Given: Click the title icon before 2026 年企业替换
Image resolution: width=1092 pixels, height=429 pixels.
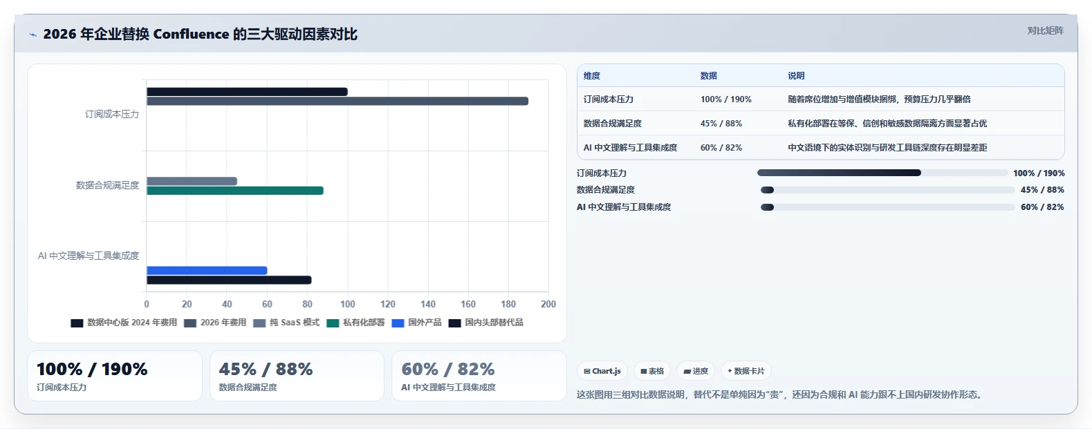Looking at the screenshot, I should (x=33, y=35).
